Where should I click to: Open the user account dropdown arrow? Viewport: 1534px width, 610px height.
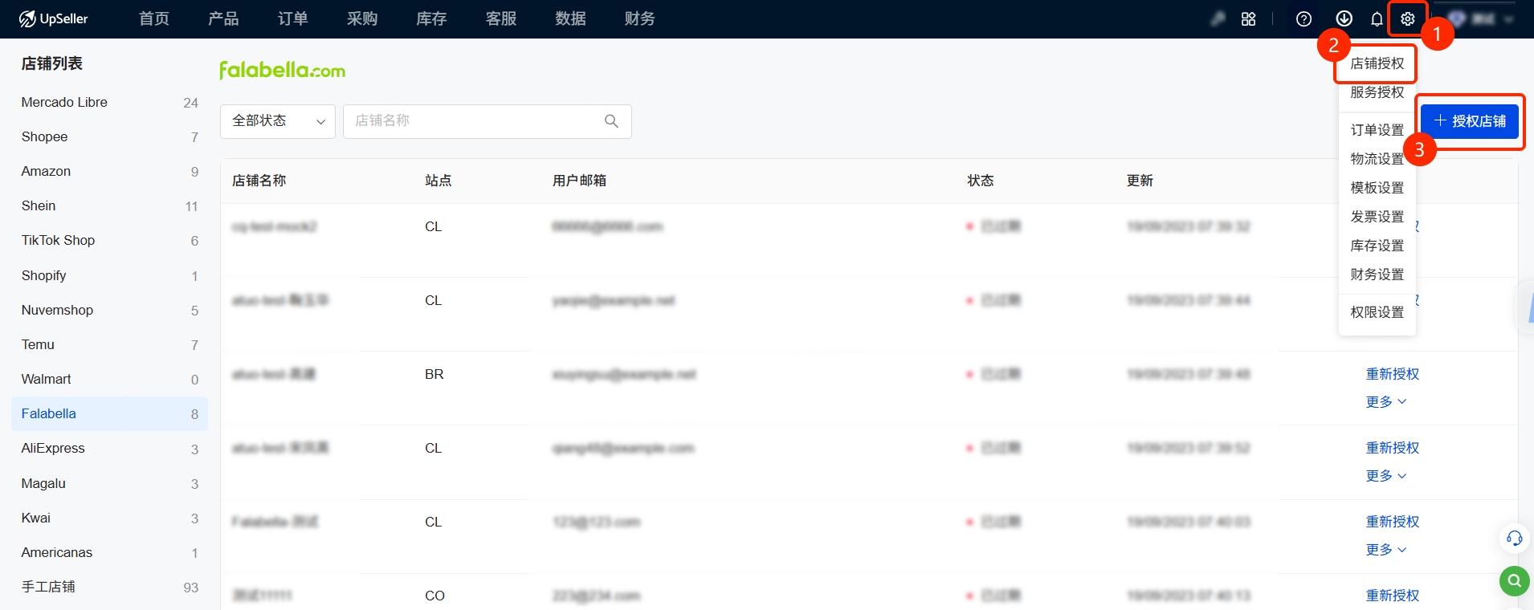pos(1509,19)
